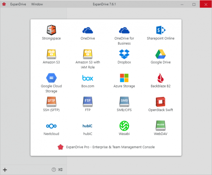Click the ExpanDrive logo in title bar
The image size is (212, 175).
(4, 4)
